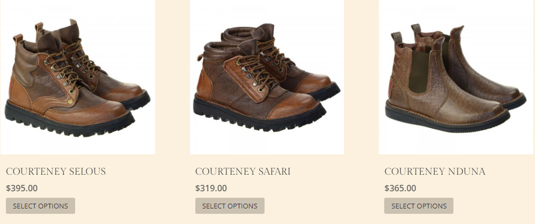The width and height of the screenshot is (535, 224).
Task: Click the Courteney Nduna product title
Action: point(435,171)
